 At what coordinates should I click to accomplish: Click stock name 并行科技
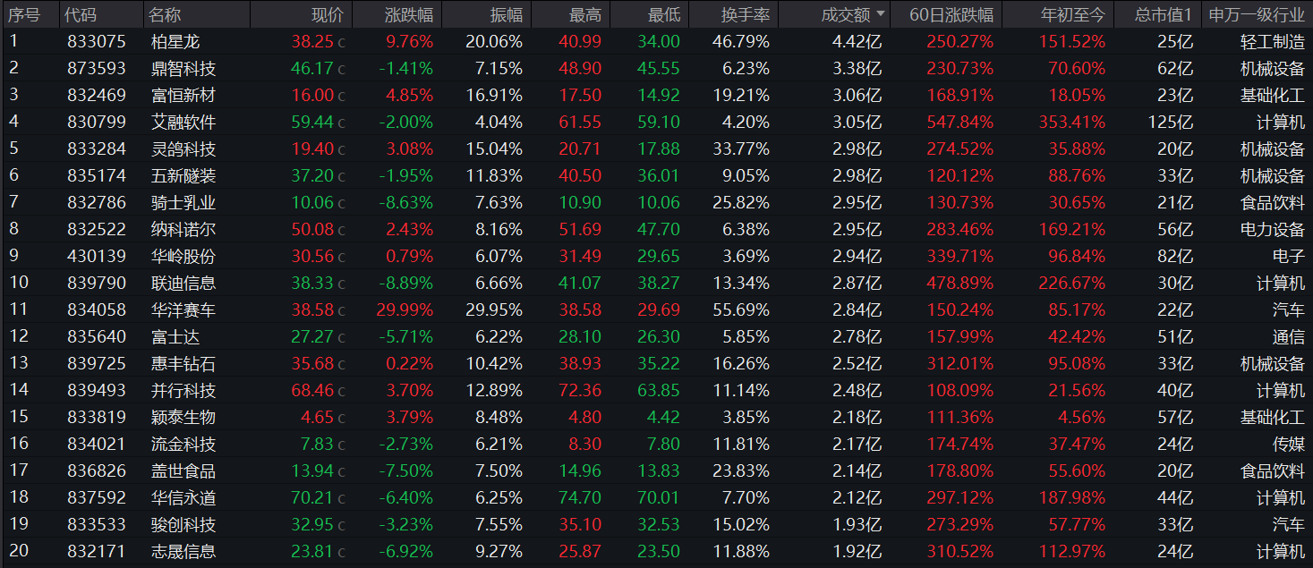tap(183, 390)
